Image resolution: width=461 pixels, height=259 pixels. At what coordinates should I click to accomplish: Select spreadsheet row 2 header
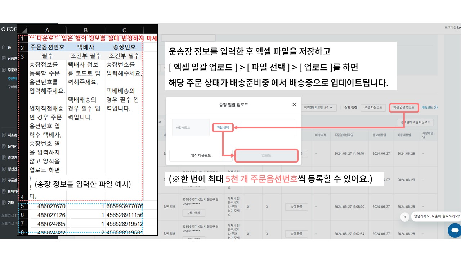(22, 47)
